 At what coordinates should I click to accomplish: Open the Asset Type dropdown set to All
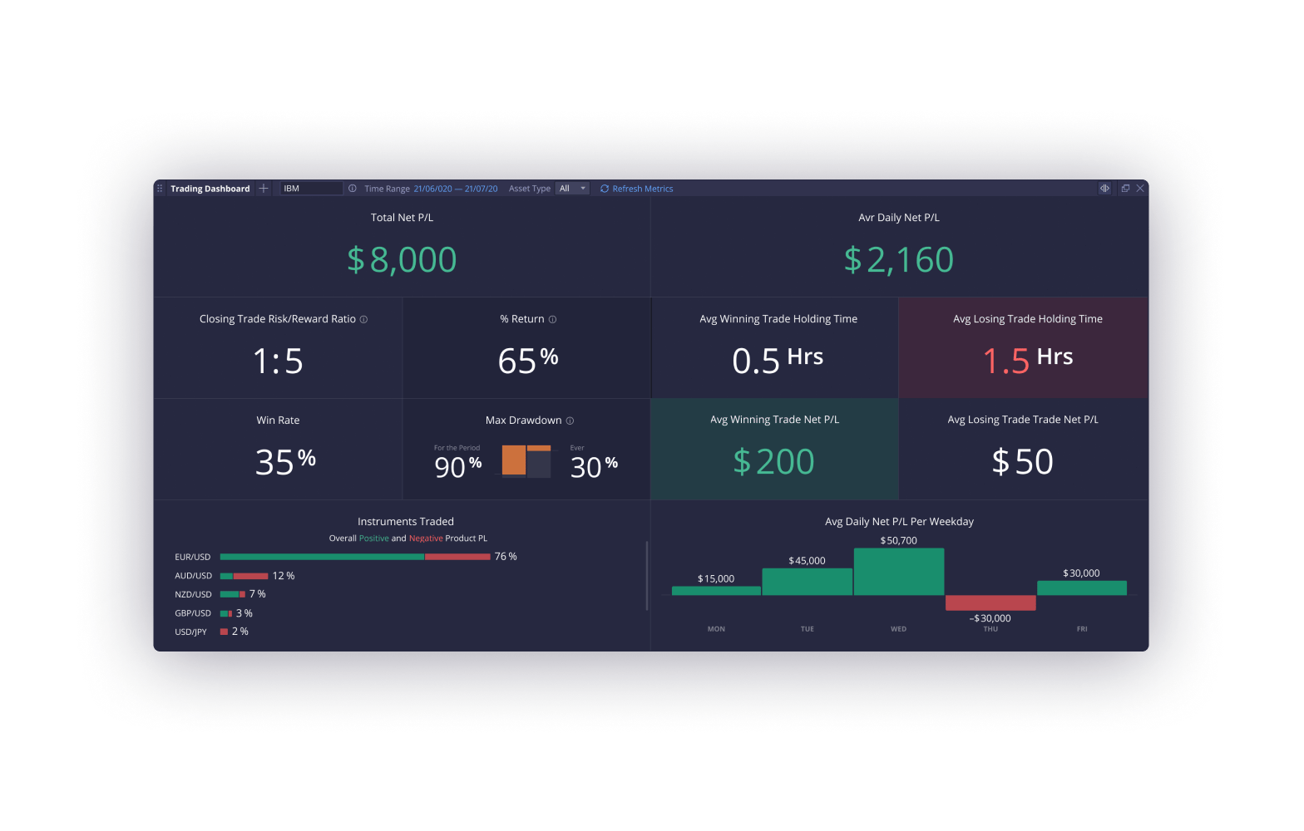(572, 189)
